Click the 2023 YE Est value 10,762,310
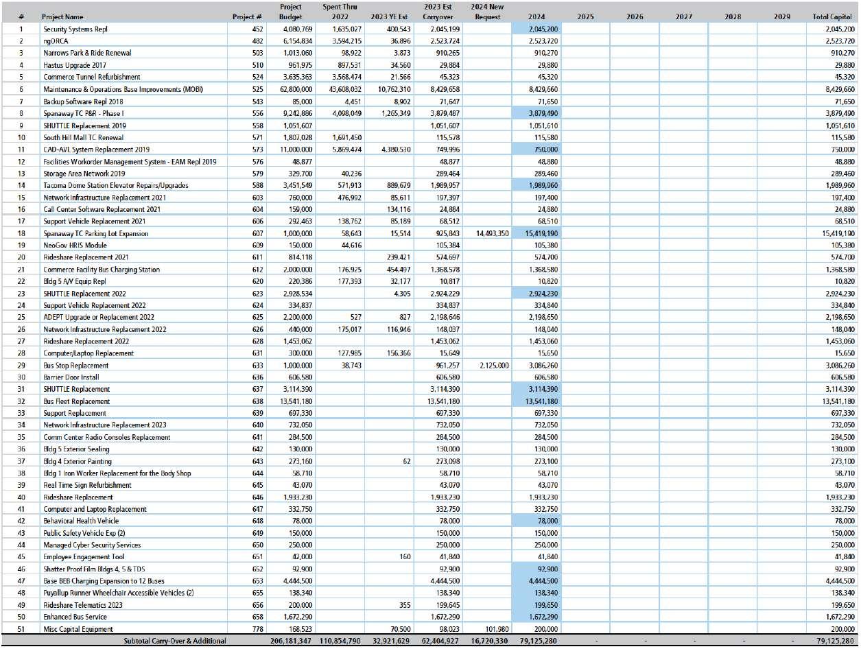Image resolution: width=861 pixels, height=649 pixels. click(395, 89)
